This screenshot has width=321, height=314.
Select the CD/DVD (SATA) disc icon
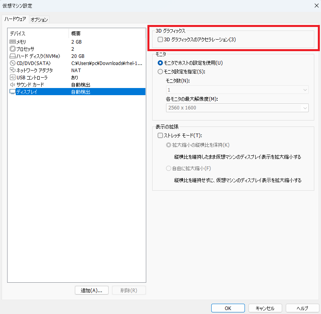(x=12, y=63)
